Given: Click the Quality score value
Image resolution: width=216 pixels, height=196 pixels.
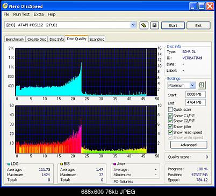Looking at the screenshot, I should [x=207, y=157].
